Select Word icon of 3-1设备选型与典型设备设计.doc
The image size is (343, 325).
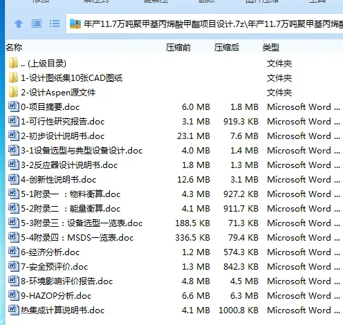(x=14, y=150)
